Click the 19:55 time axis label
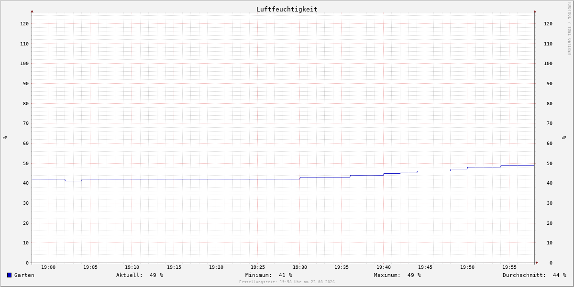This screenshot has width=574, height=287. pos(509,267)
